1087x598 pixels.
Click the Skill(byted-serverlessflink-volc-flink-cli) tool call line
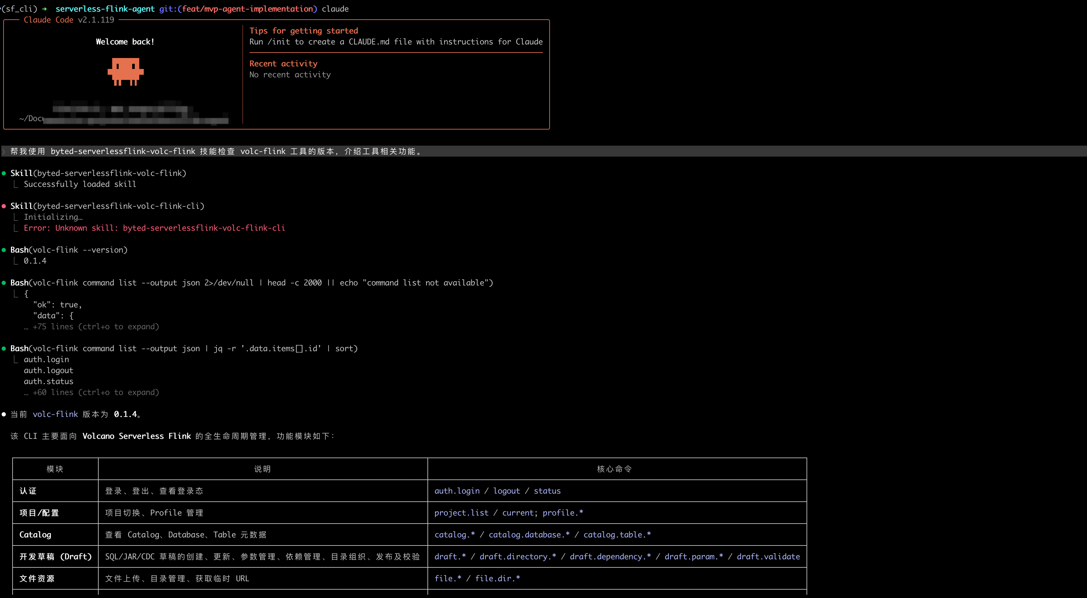[x=107, y=206]
